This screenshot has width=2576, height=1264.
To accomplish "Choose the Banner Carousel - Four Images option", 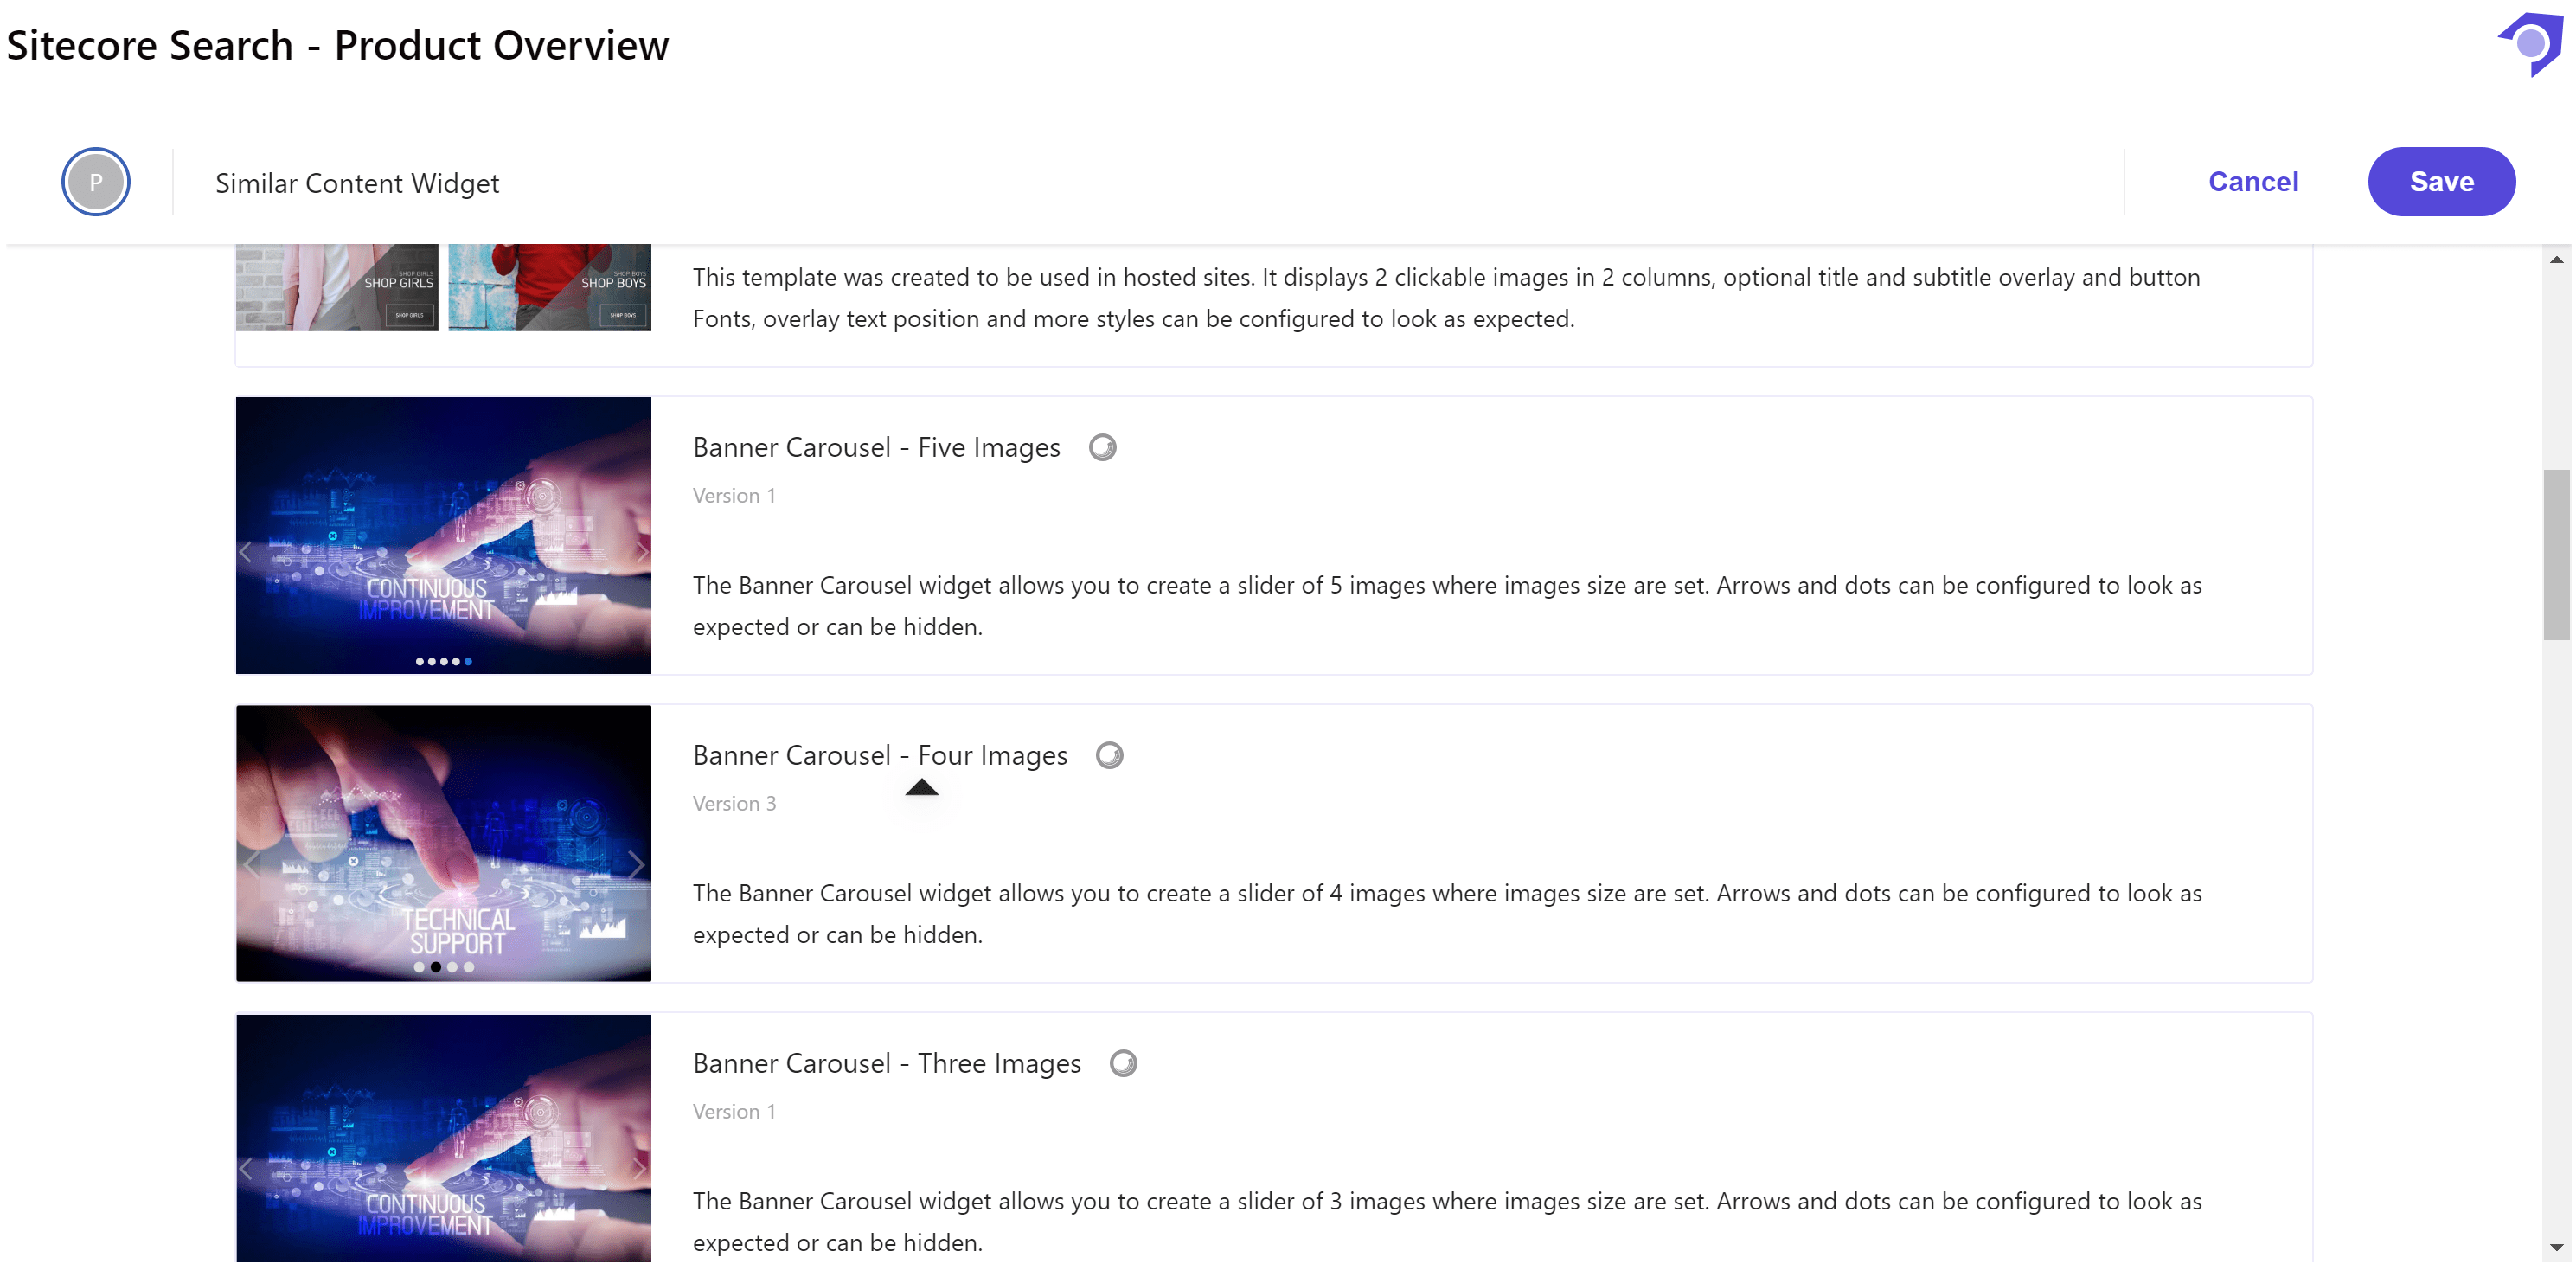I will click(x=1109, y=755).
